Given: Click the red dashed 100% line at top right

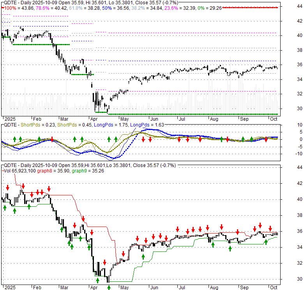Looking at the screenshot, I should (x=257, y=8).
